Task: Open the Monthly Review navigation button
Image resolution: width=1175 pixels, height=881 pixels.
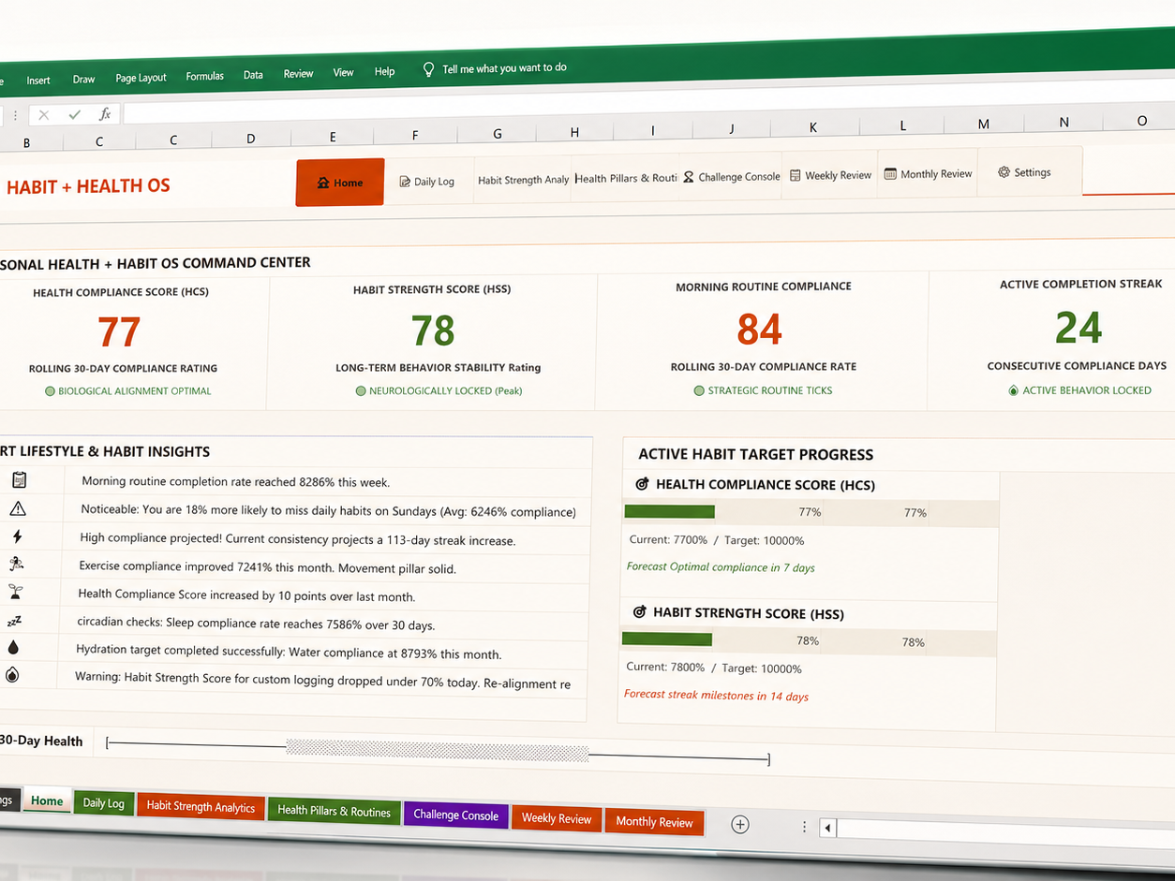Action: [928, 173]
